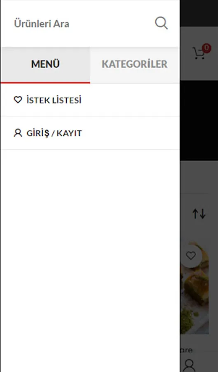Click the black banner behind the menu
This screenshot has width=218, height=372.
click(199, 121)
